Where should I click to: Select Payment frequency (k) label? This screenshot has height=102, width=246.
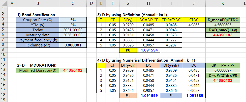(38, 40)
